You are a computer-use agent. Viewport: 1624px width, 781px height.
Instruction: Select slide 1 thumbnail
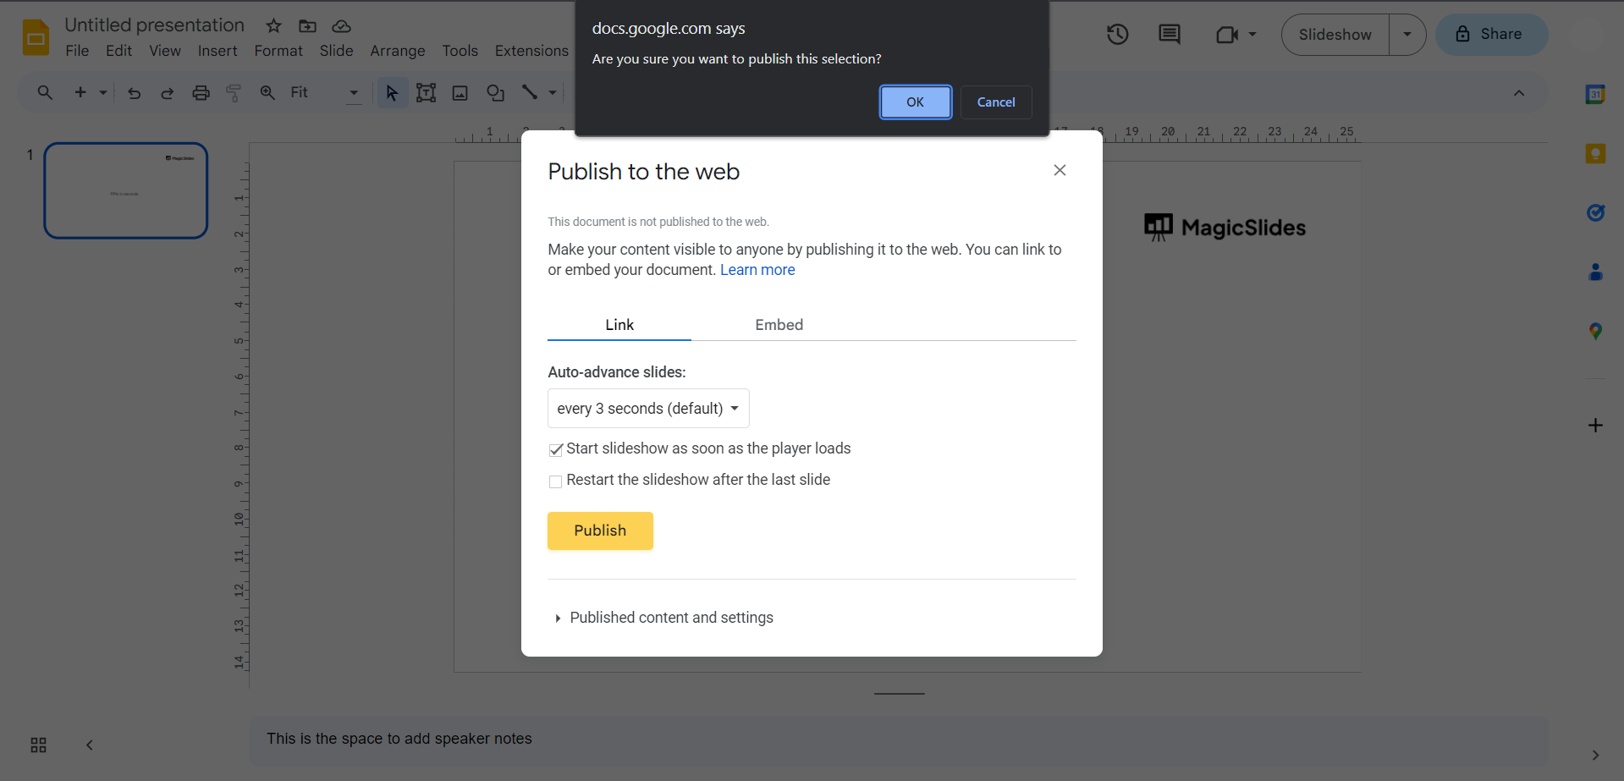(126, 190)
